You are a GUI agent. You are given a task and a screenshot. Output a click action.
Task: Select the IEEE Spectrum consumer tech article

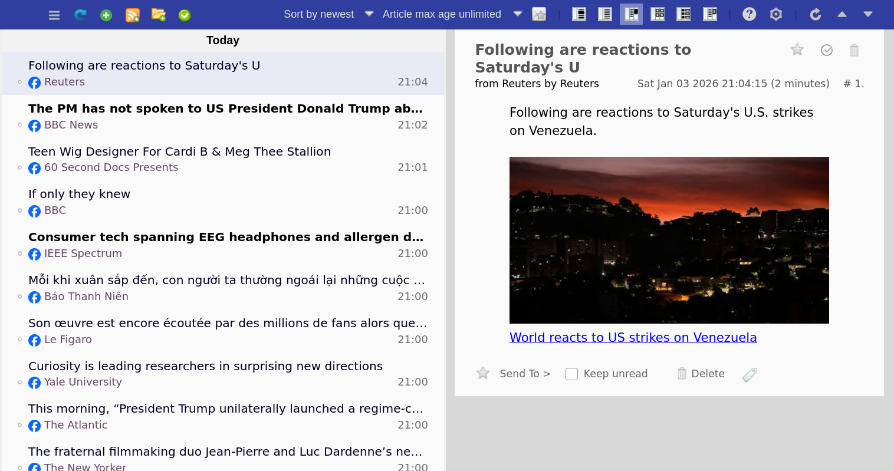pyautogui.click(x=225, y=238)
